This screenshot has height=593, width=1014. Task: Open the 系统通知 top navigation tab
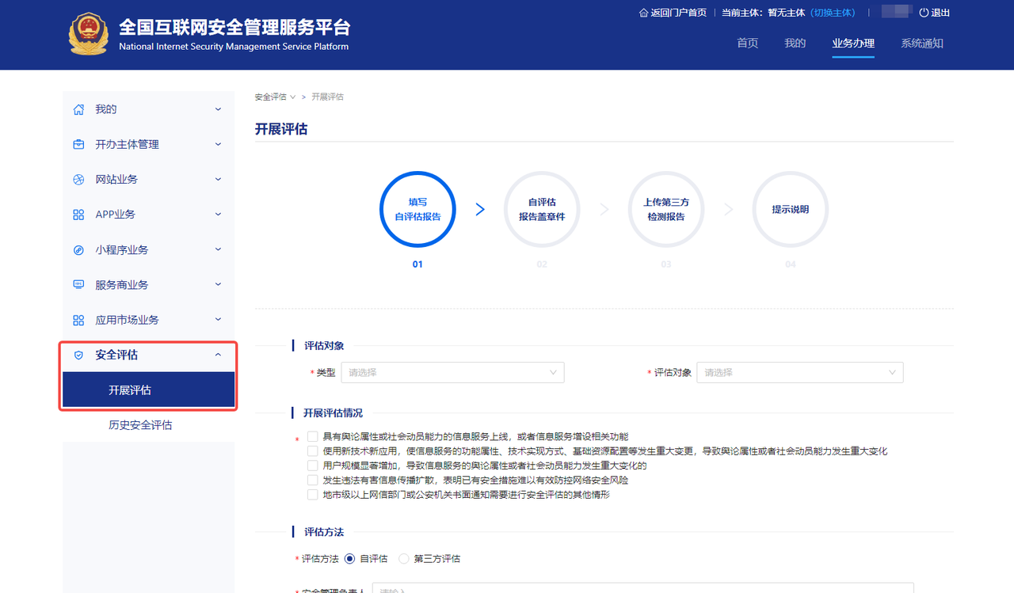coord(922,44)
